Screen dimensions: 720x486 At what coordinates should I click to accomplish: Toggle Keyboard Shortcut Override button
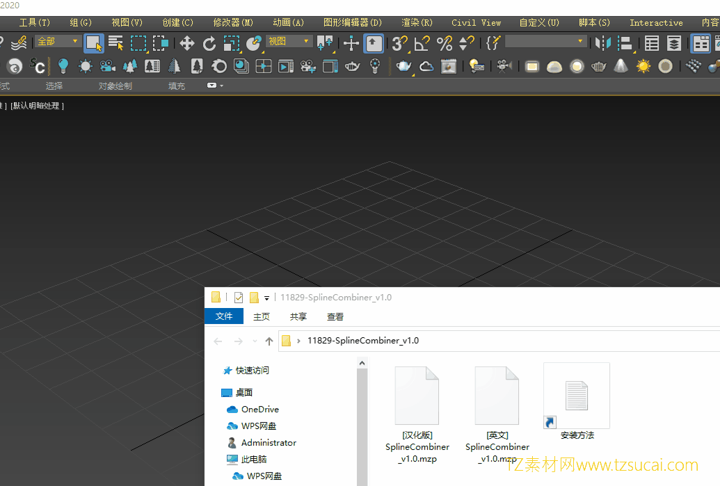click(374, 43)
